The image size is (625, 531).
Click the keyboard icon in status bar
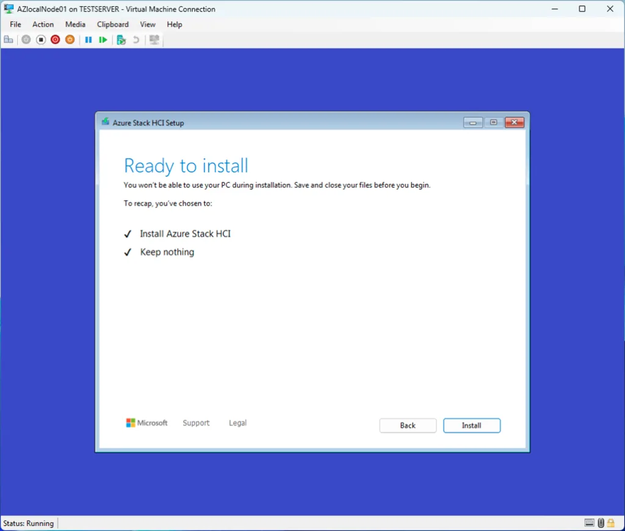[590, 523]
